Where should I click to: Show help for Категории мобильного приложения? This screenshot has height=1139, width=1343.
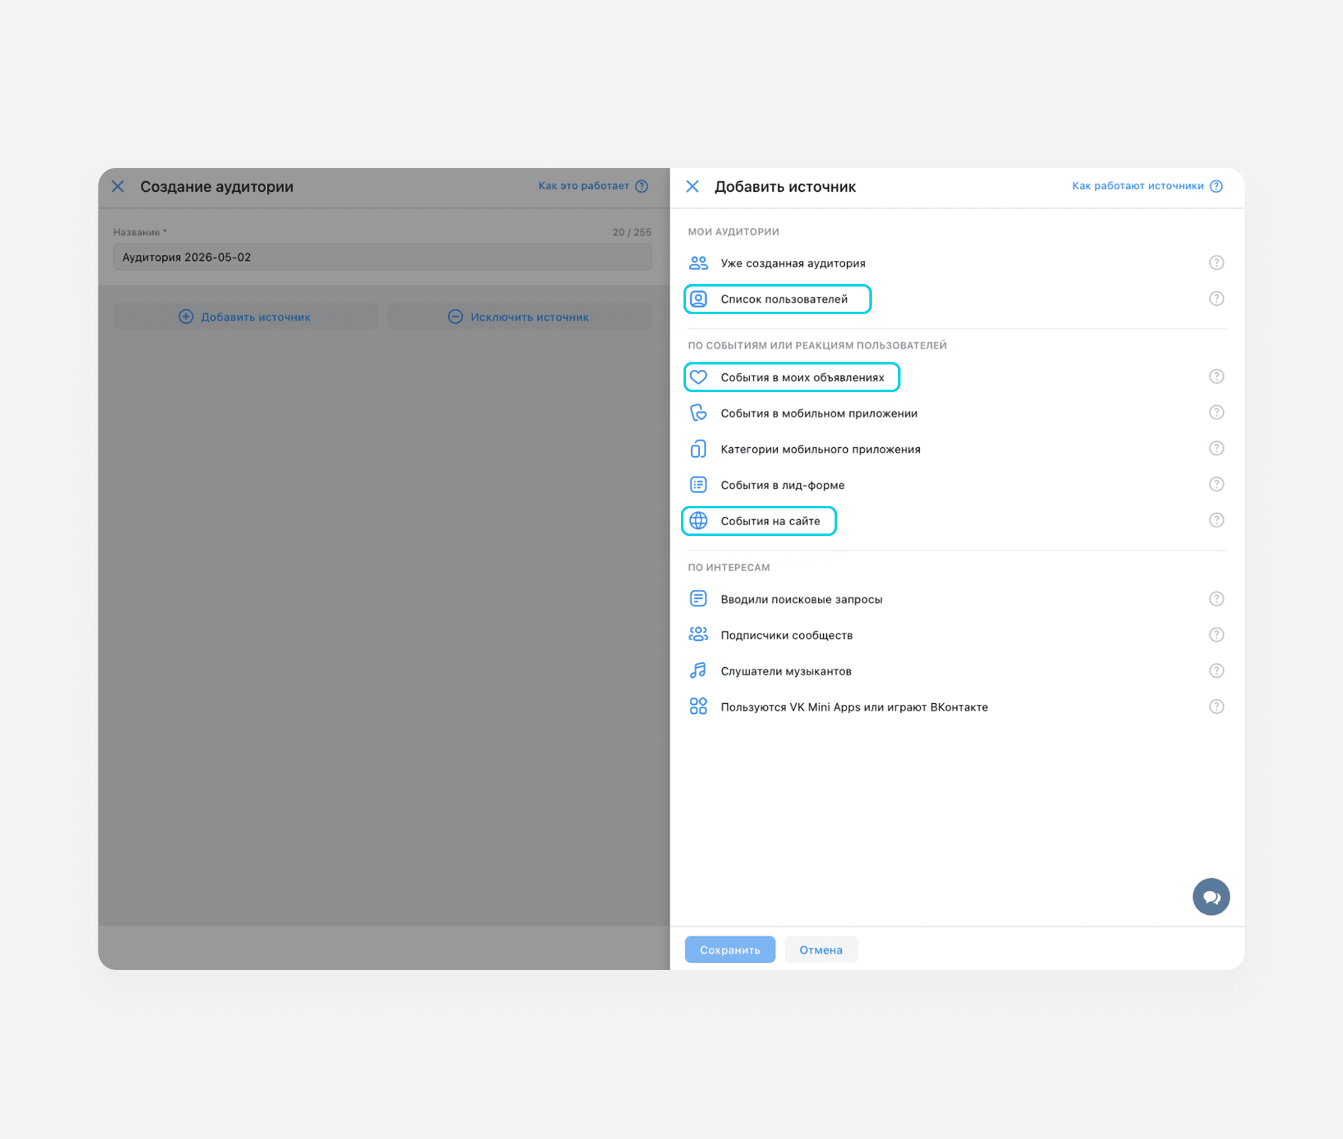(1216, 448)
